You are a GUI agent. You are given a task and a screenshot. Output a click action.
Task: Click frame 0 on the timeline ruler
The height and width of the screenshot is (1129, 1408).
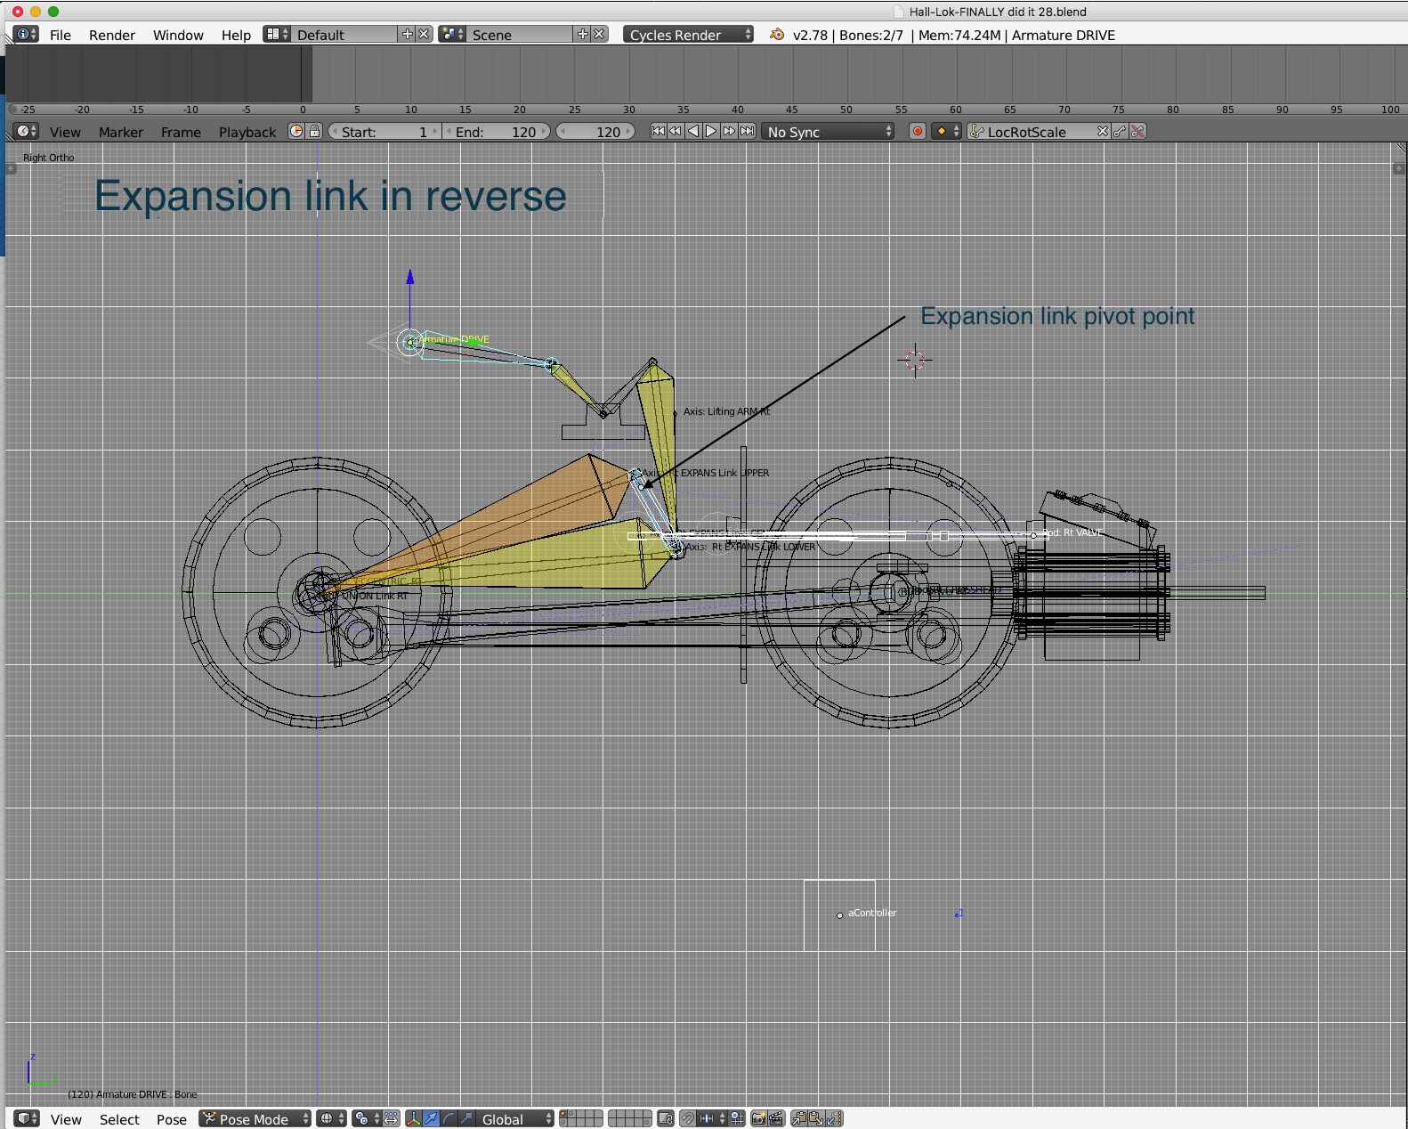[303, 110]
